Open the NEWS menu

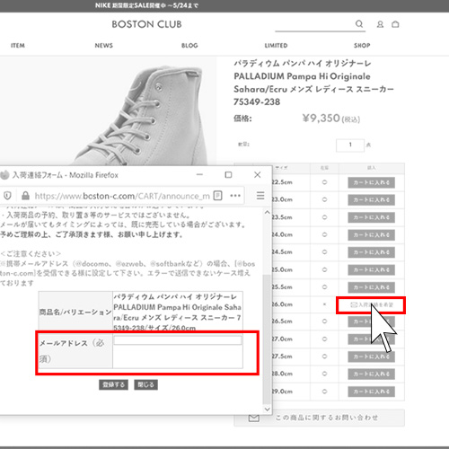pyautogui.click(x=104, y=46)
